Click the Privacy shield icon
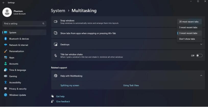 [6, 89]
